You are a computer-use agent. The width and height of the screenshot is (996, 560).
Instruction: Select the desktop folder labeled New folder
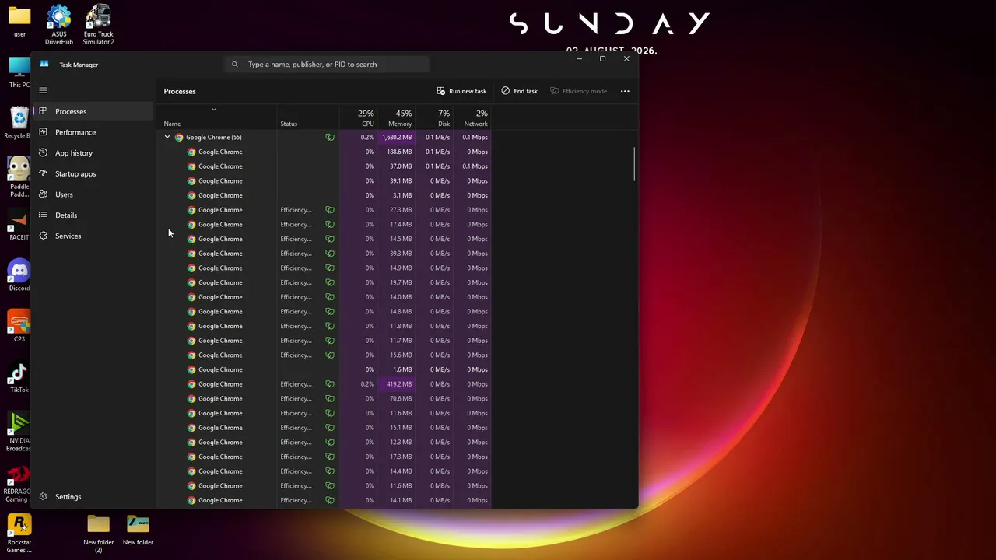[x=138, y=530]
